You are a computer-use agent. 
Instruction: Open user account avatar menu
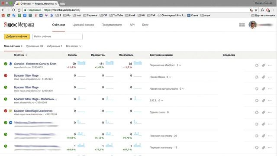[x=253, y=25]
